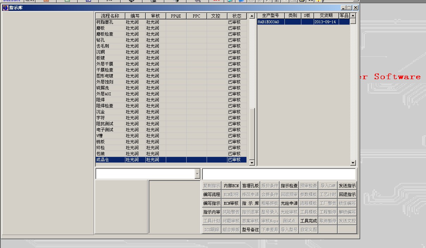Viewport: 426px width, 248px height.
Task: Click the 工具完成 button
Action: [x=308, y=221]
